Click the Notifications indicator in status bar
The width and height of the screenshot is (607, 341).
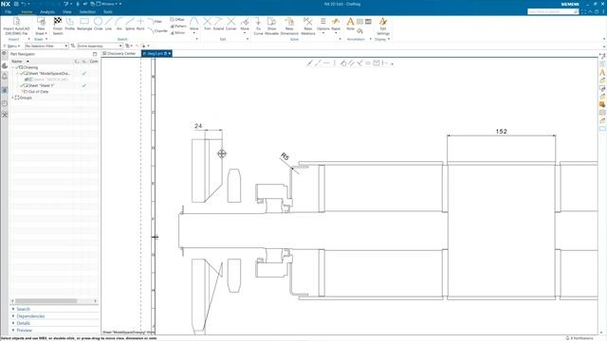(579, 338)
